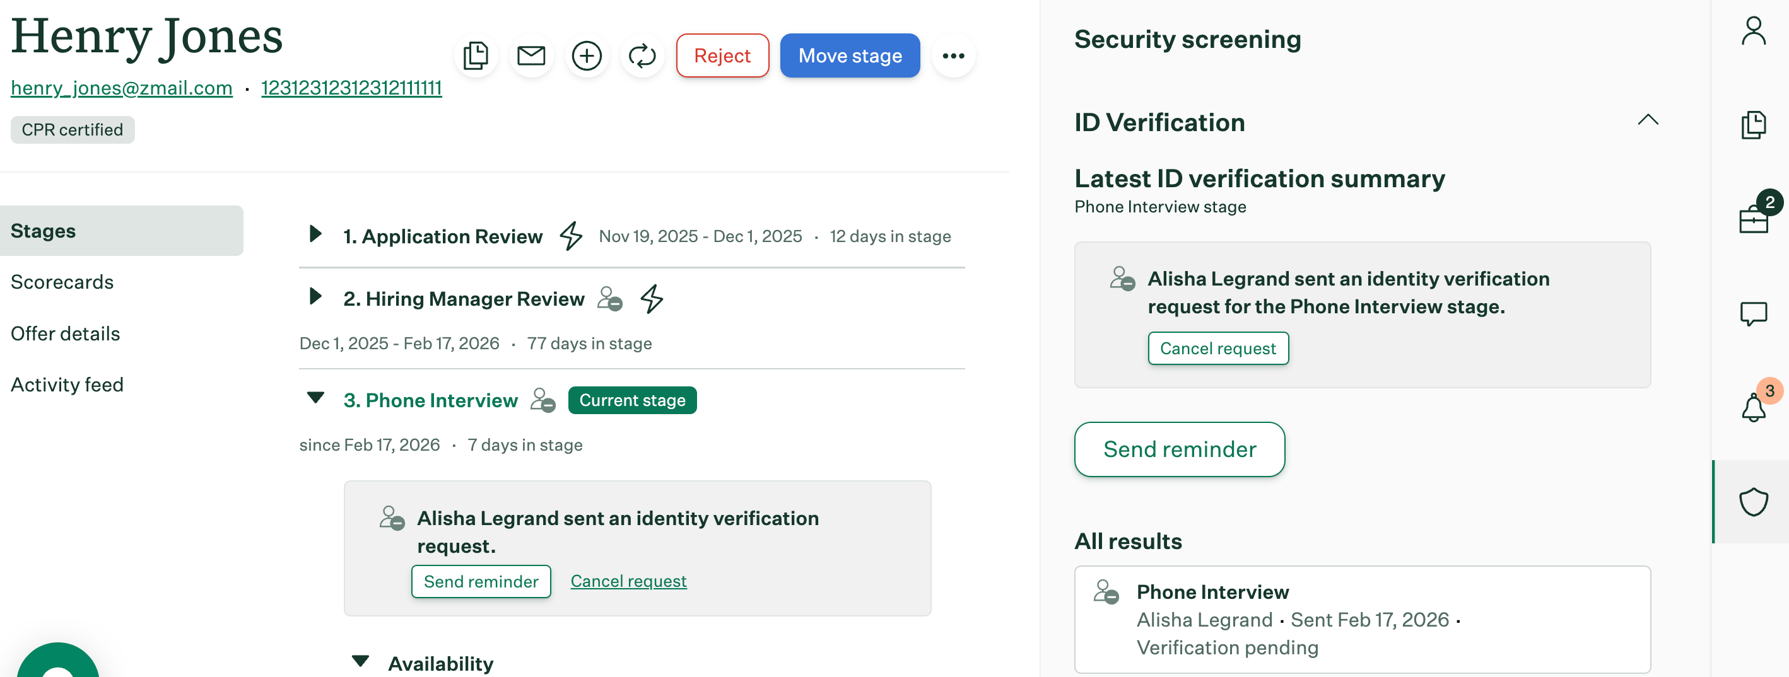Switch to the Scorecards section
This screenshot has height=677, width=1789.
tap(62, 282)
